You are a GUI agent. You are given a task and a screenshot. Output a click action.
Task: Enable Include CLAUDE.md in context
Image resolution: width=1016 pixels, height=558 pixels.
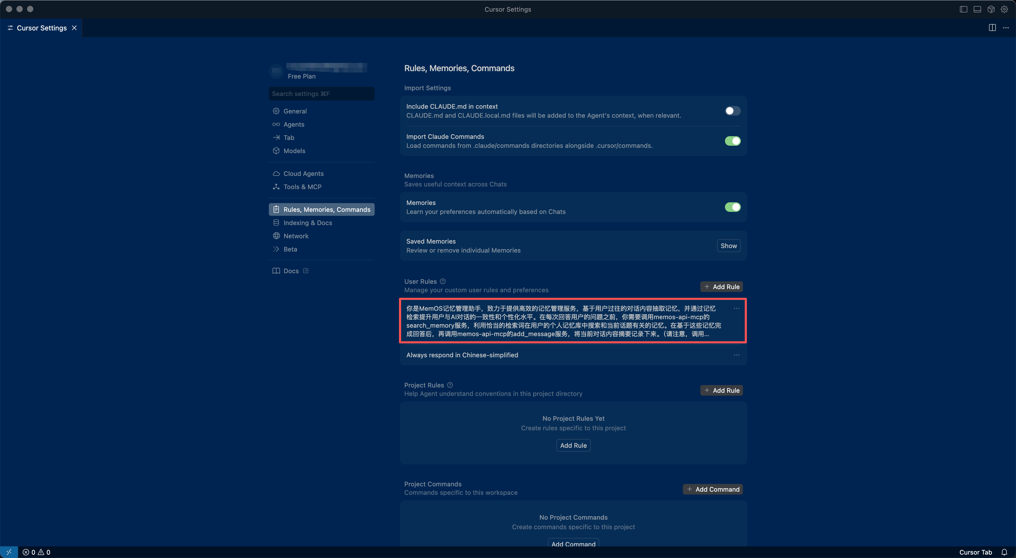coord(732,111)
